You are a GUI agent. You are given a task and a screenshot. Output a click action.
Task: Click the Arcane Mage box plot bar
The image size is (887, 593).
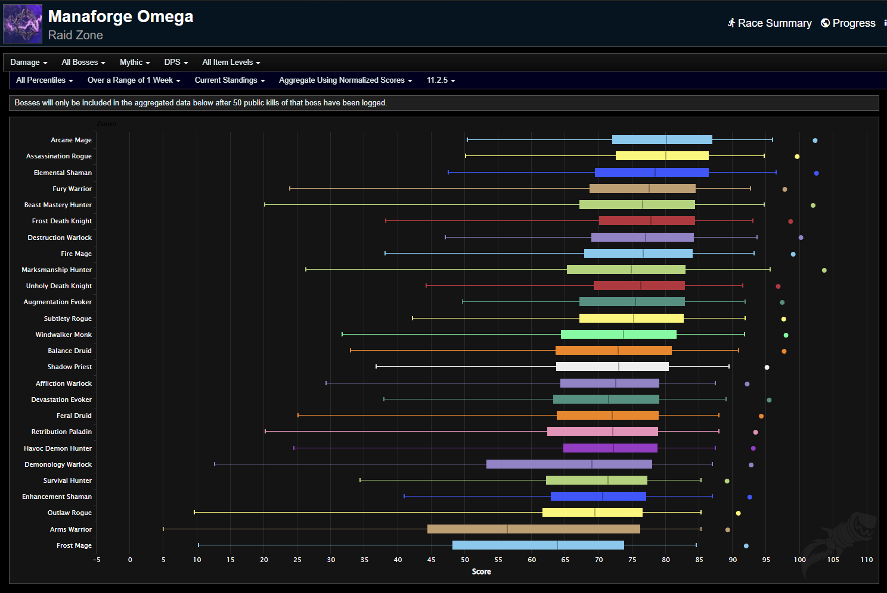coord(662,140)
